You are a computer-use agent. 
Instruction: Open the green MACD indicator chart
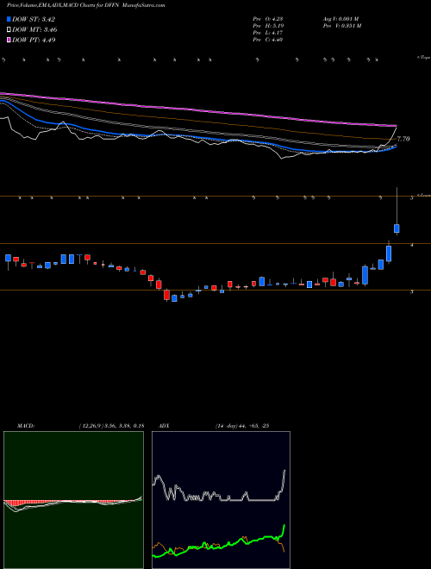73,500
